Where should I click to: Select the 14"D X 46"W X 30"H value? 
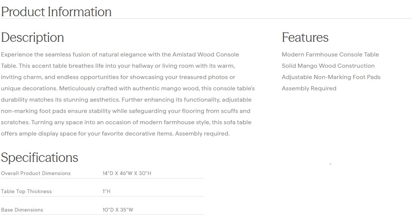[x=127, y=174]
